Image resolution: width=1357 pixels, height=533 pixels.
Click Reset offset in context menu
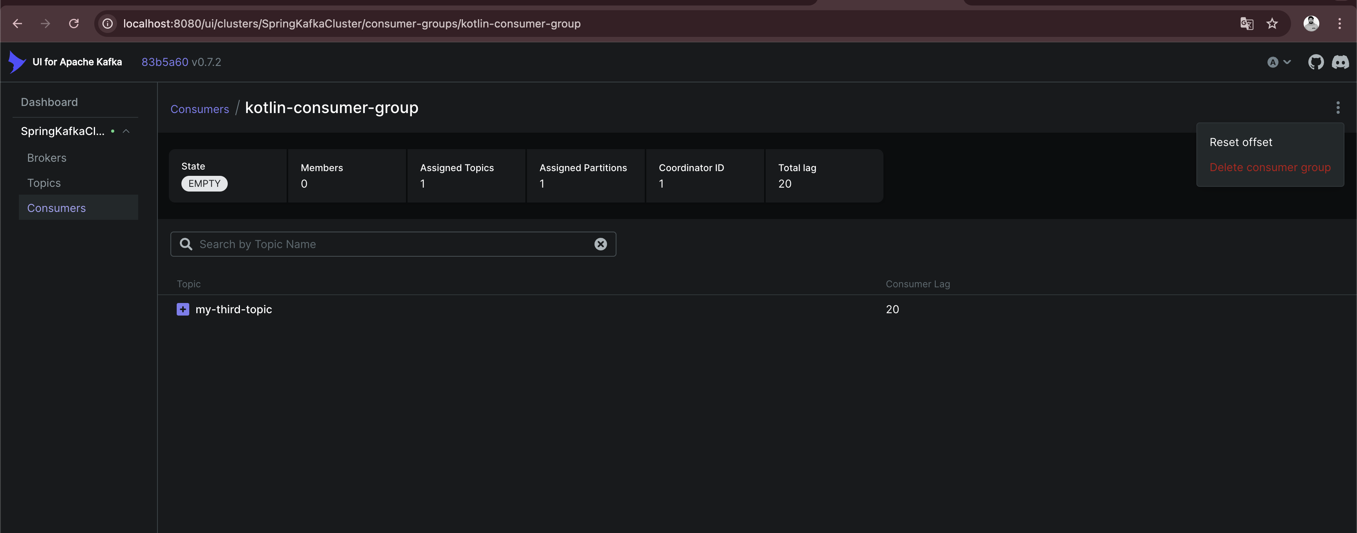coord(1241,141)
